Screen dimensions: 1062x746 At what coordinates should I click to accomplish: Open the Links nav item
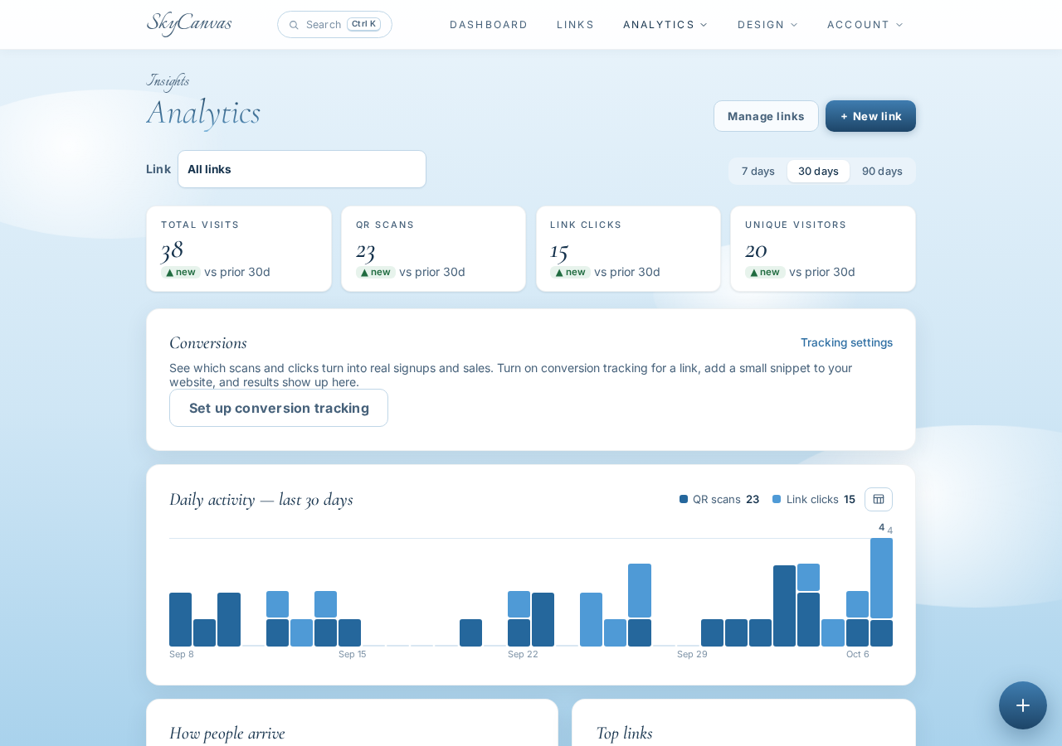[576, 25]
